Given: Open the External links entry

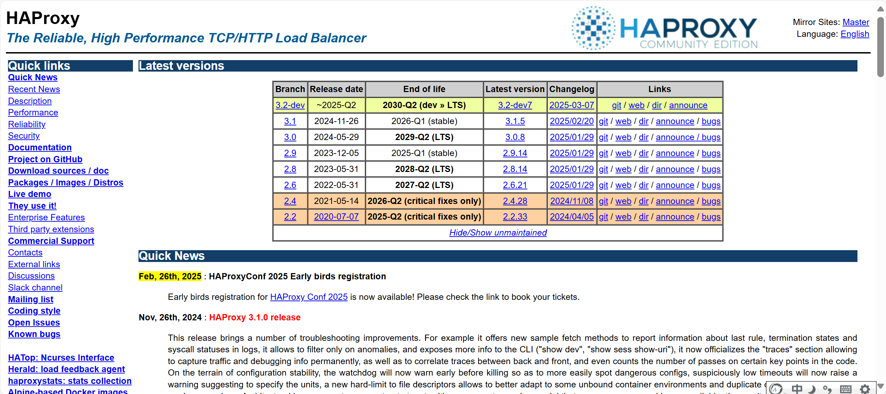Looking at the screenshot, I should point(34,264).
